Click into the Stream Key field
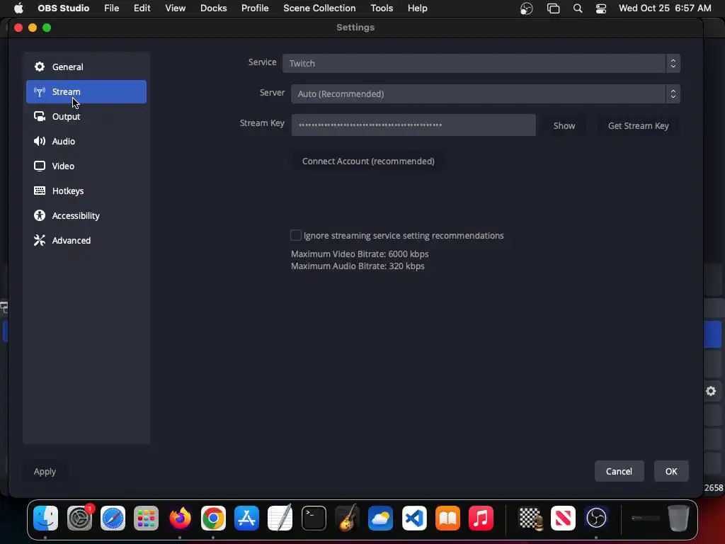This screenshot has height=544, width=725. click(413, 125)
